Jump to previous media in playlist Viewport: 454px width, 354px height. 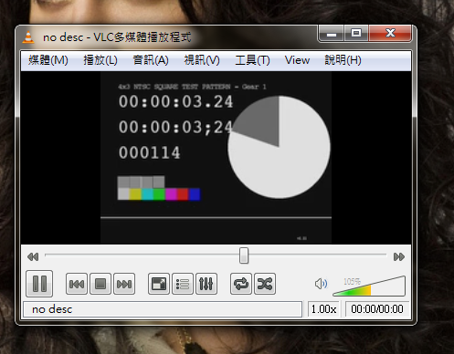pyautogui.click(x=77, y=284)
